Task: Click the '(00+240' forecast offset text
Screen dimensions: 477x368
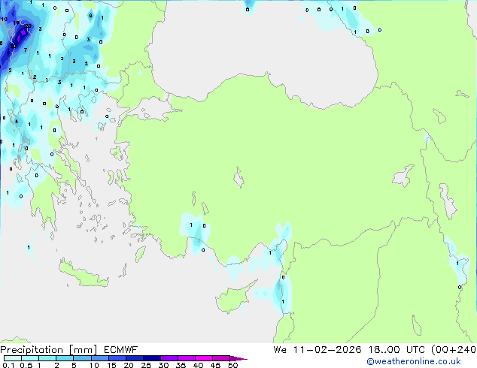Action: 454,350
